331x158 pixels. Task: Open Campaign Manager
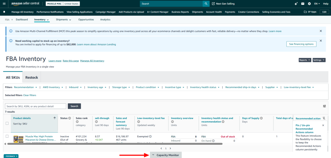click(106, 12)
